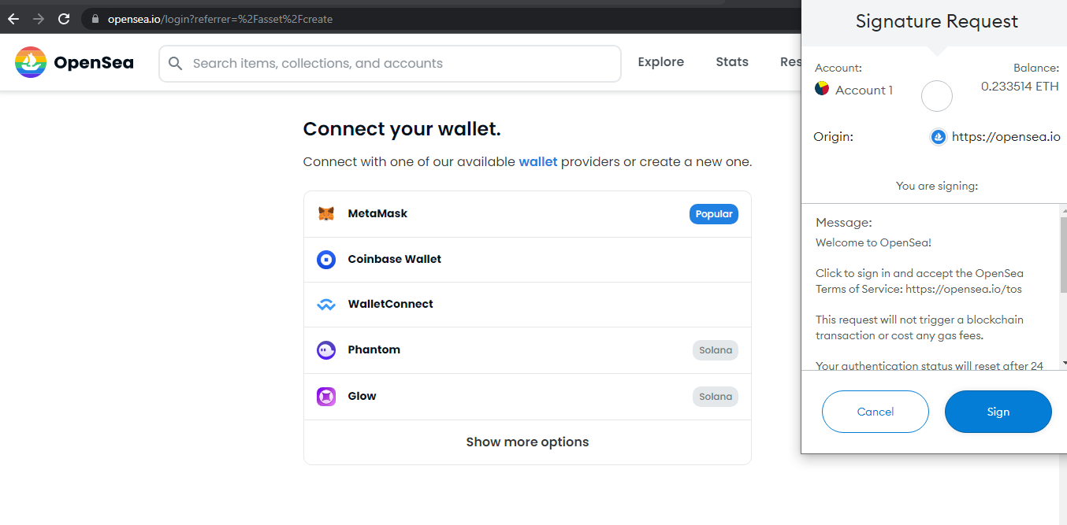Viewport: 1067px width, 525px height.
Task: Click the browser address bar URL
Action: click(x=220, y=19)
